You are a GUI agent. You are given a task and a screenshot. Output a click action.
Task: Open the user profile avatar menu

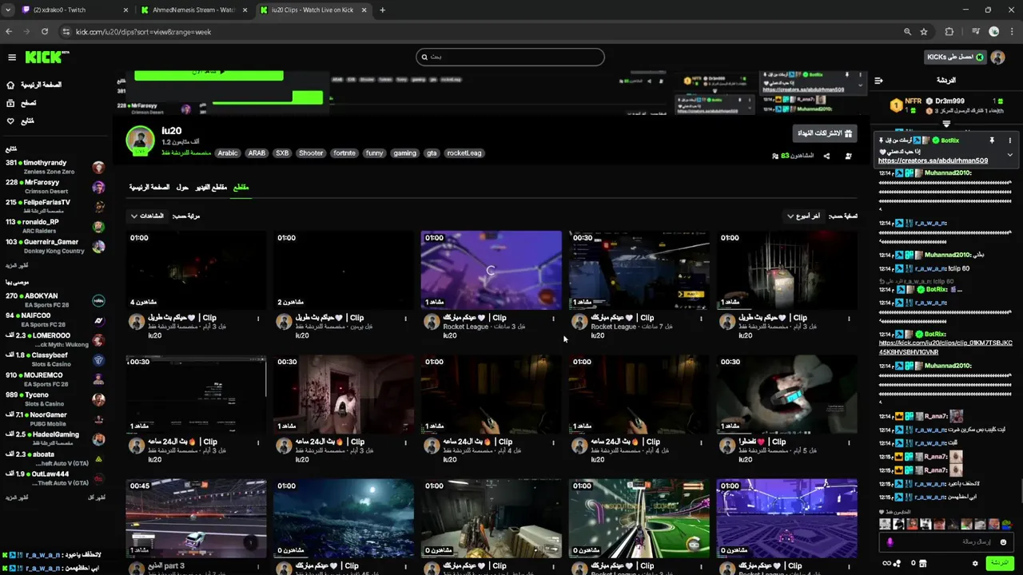click(997, 57)
